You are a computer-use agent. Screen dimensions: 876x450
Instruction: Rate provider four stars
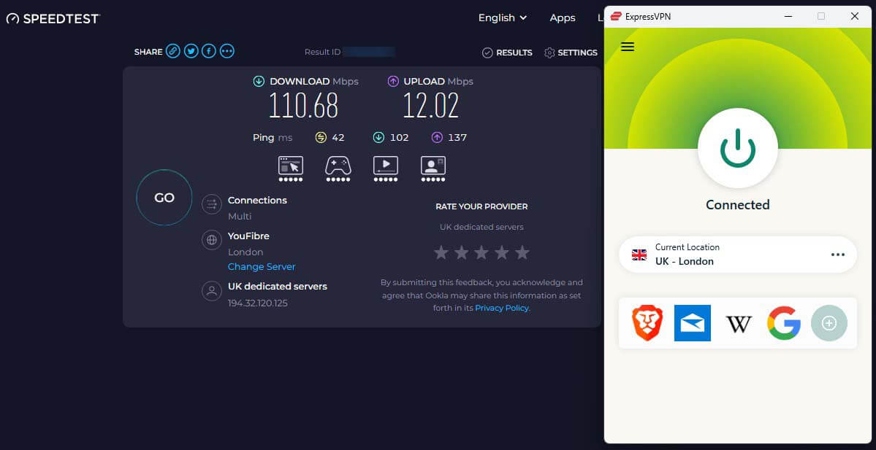(x=502, y=252)
